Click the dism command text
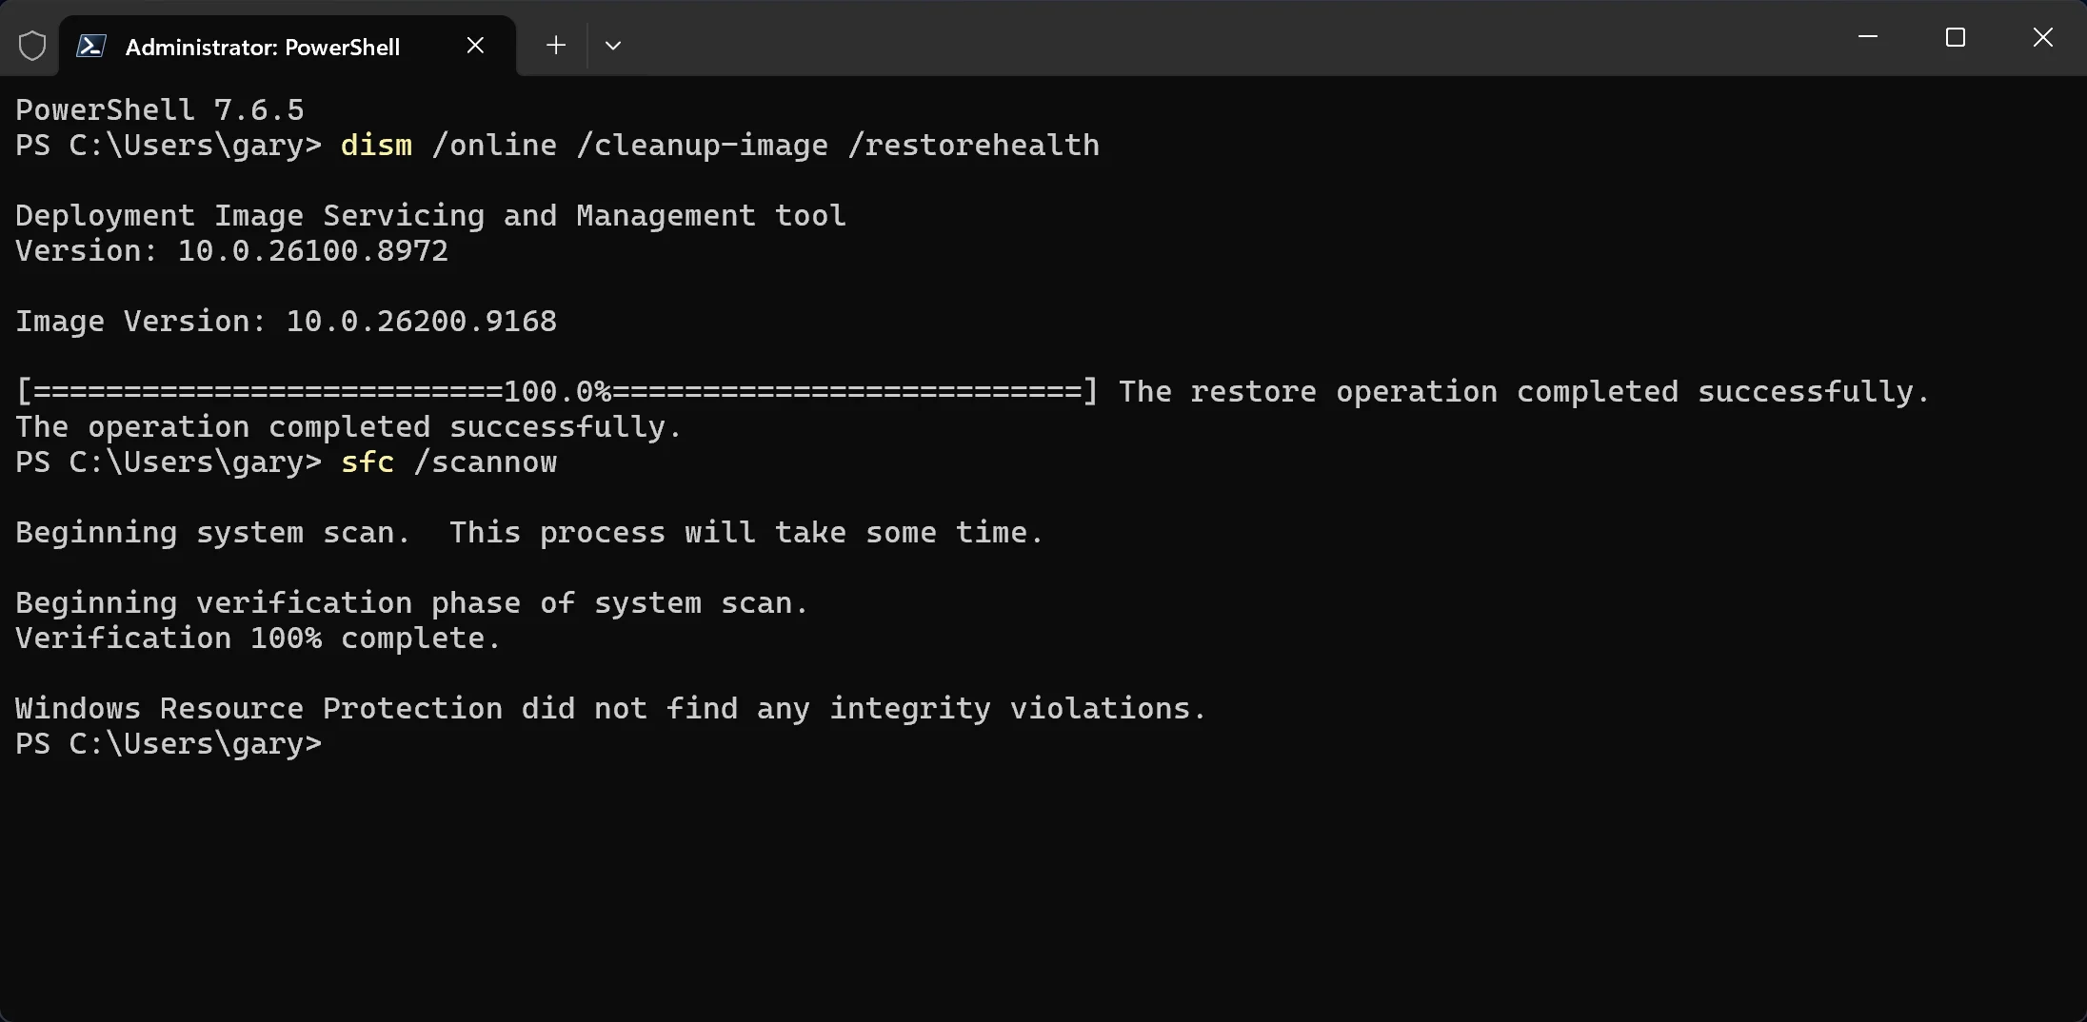This screenshot has width=2087, height=1022. 377,145
